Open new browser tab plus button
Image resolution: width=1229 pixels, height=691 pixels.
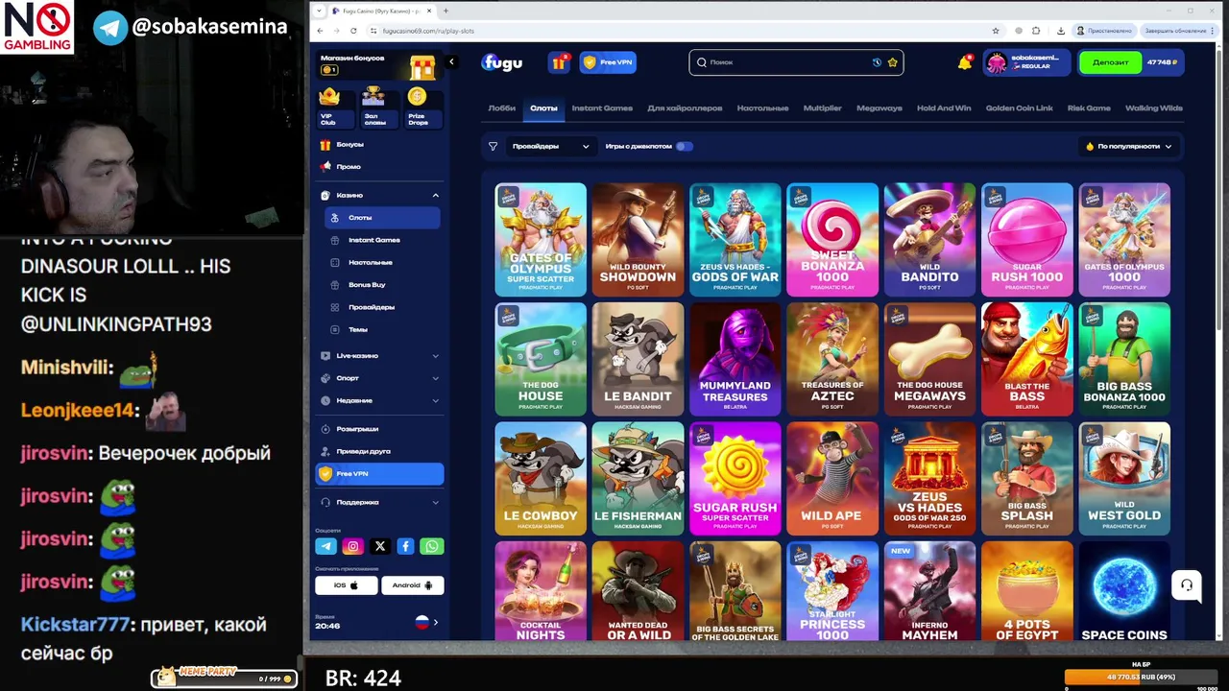click(446, 11)
